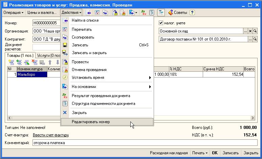
Task: Add a new row in the Товары table
Action: [11, 62]
